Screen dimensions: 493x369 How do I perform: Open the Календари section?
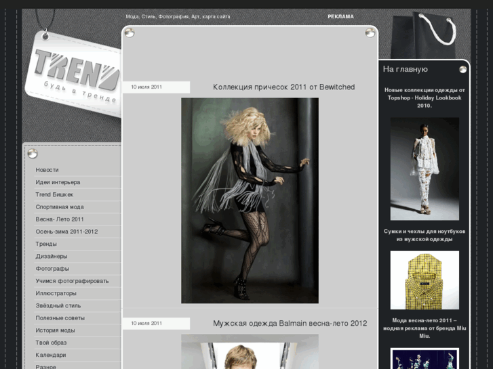click(x=51, y=355)
